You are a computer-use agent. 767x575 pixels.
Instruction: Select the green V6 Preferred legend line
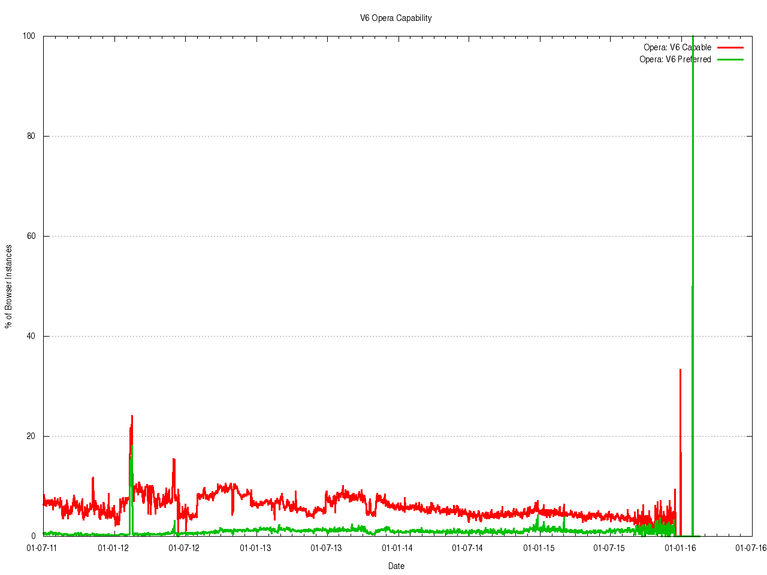pos(730,59)
